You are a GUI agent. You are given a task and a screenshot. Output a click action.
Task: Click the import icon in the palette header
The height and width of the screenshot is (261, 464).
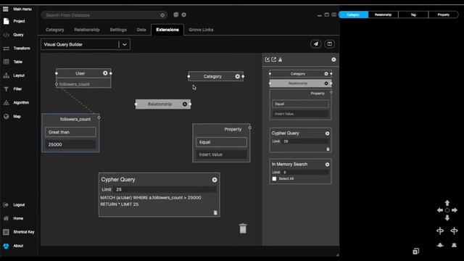[268, 59]
